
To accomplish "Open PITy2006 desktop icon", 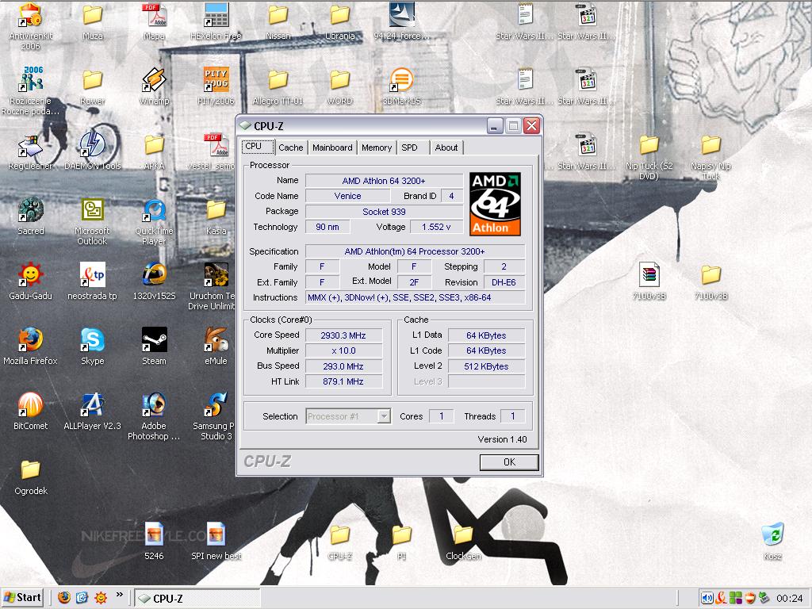I will 216,86.
